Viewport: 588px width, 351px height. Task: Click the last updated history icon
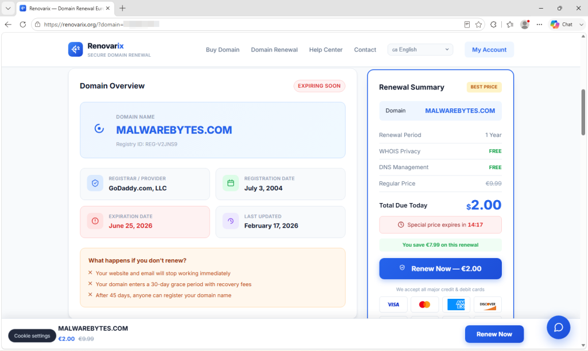tap(231, 221)
